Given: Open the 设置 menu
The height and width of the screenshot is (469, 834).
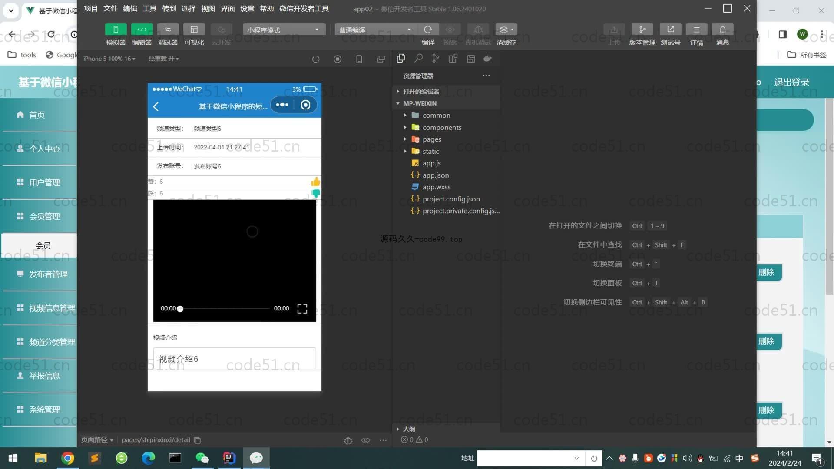Looking at the screenshot, I should tap(247, 9).
